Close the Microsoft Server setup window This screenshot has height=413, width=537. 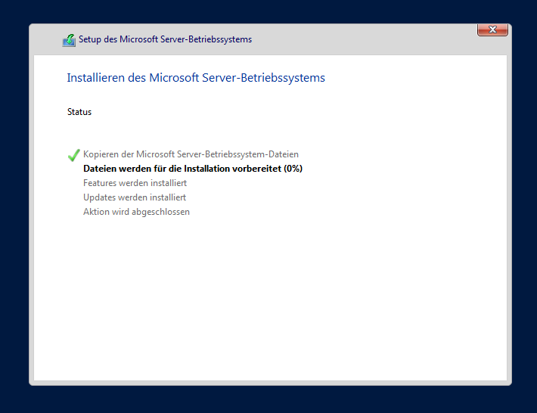click(492, 29)
